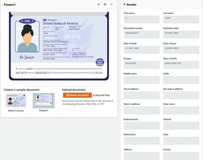Click the round USA seal on passport
This screenshot has height=160, width=203.
click(100, 62)
